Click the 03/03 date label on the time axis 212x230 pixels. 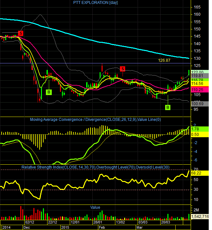coord(143,222)
